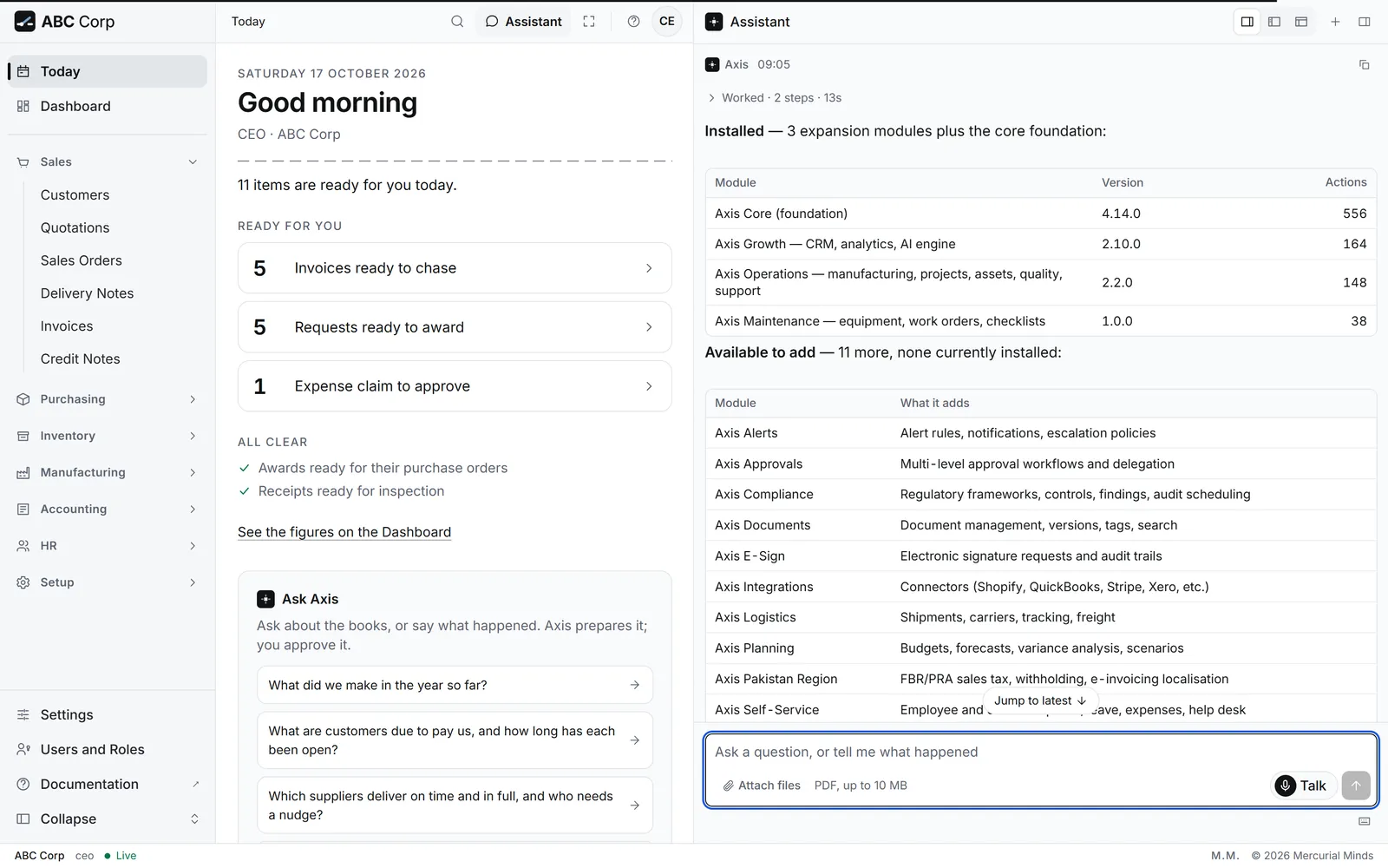Screen dimensions: 1388x868
Task: Click the ABC Corp logo icon
Action: click(x=24, y=22)
